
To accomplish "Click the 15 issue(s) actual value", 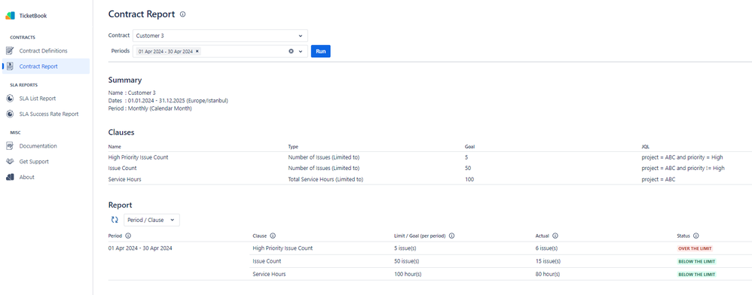I will [548, 261].
